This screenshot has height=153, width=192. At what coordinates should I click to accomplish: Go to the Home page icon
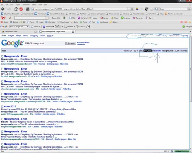16,9
